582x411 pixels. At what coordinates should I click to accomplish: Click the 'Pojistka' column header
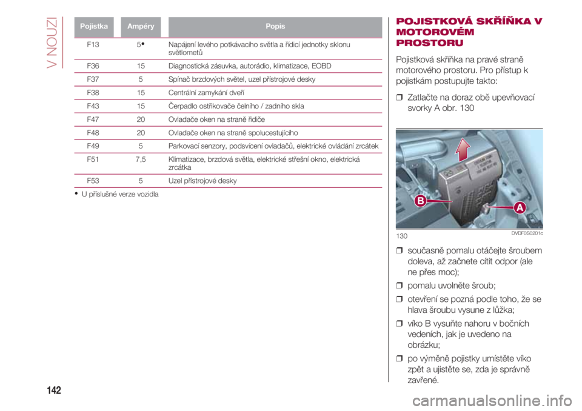pos(94,26)
